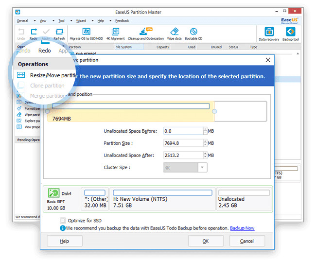The height and width of the screenshot is (262, 316).
Task: Click the Resize/Move partition operation icon
Action: (21, 75)
